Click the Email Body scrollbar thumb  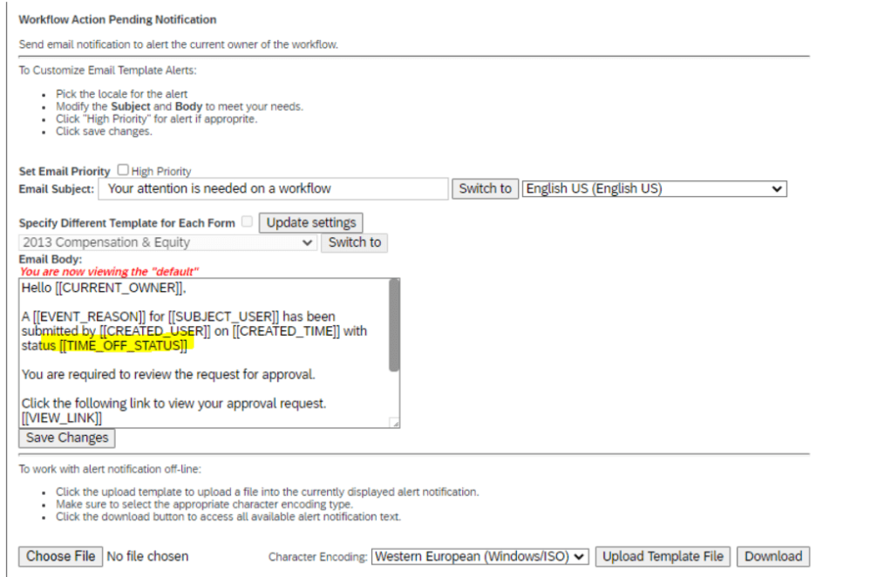tap(394, 324)
